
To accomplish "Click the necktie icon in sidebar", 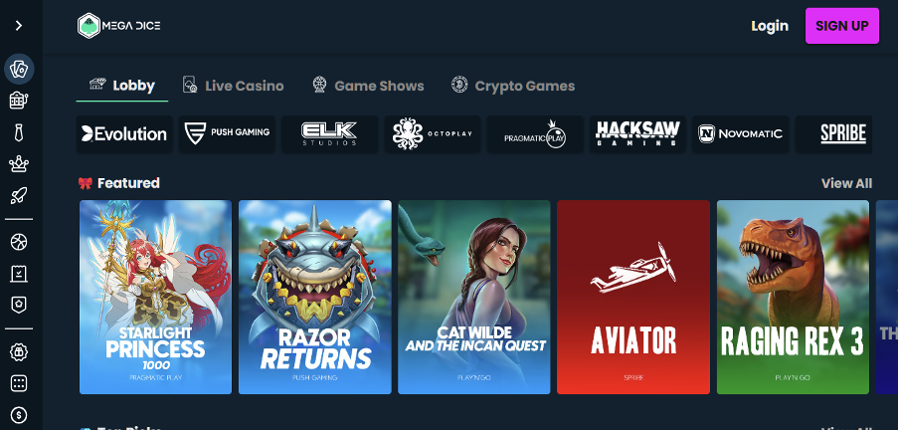I will (19, 132).
